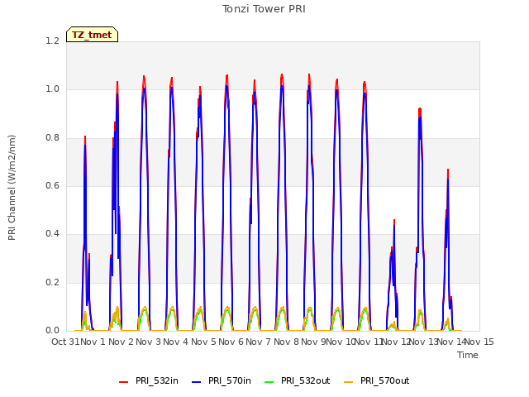The height and width of the screenshot is (397, 529).
Task: Click the PRI_532out legend label
Action: (x=305, y=380)
